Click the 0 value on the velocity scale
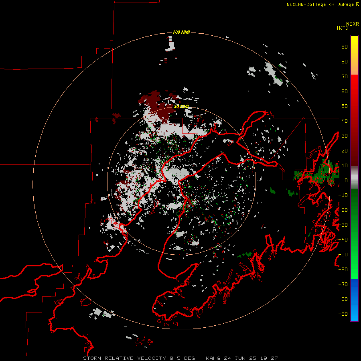Image resolution: width=361 pixels, height=361 pixels. pos(346,180)
